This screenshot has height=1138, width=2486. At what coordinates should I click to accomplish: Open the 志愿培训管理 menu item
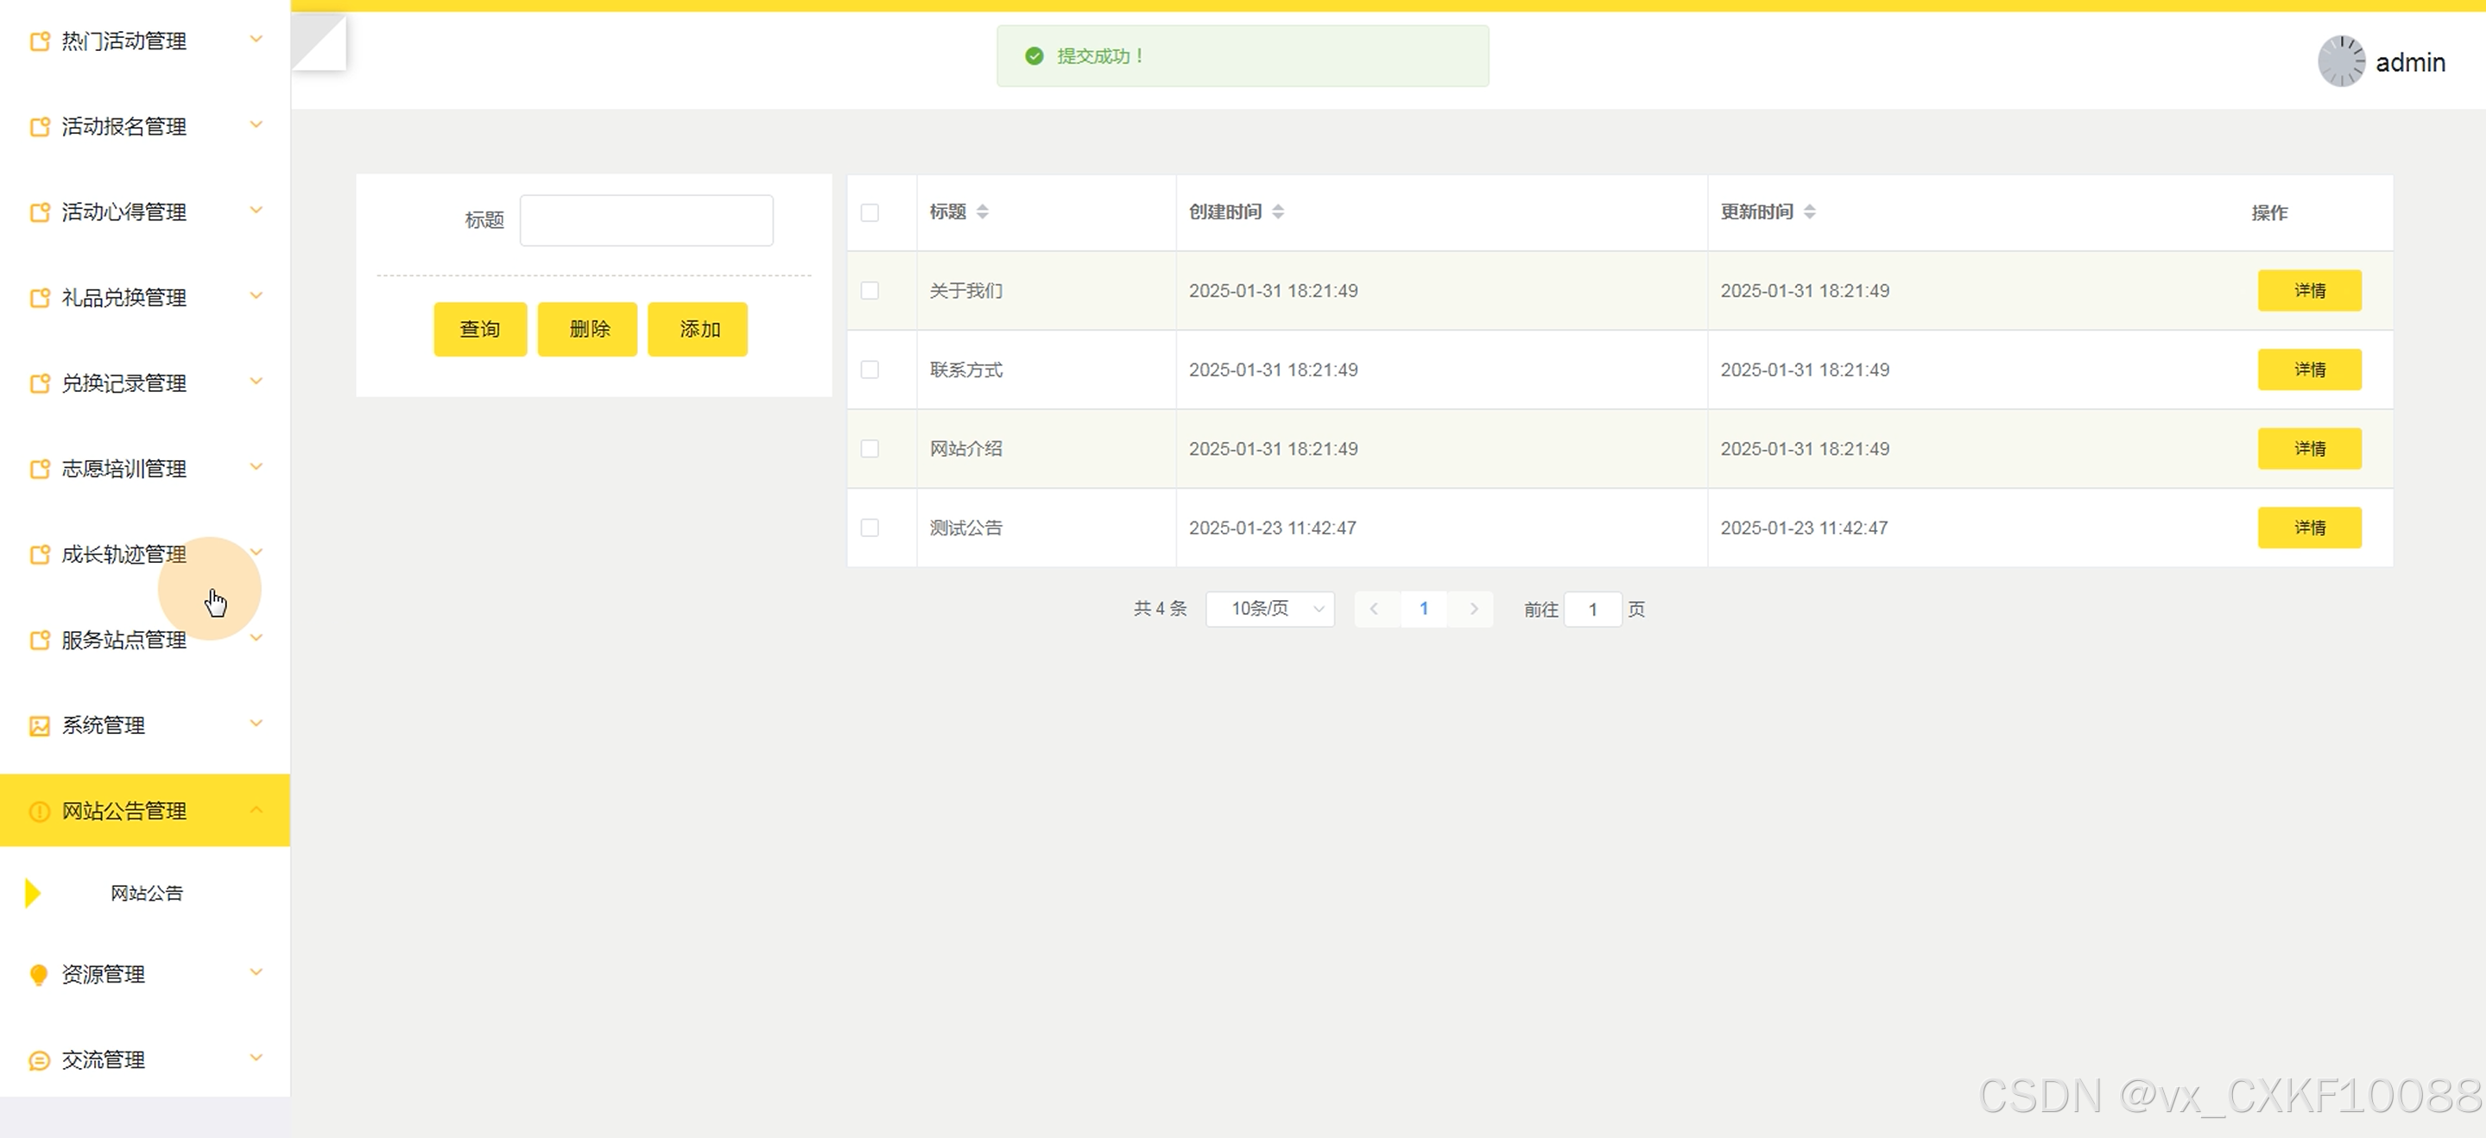[123, 469]
